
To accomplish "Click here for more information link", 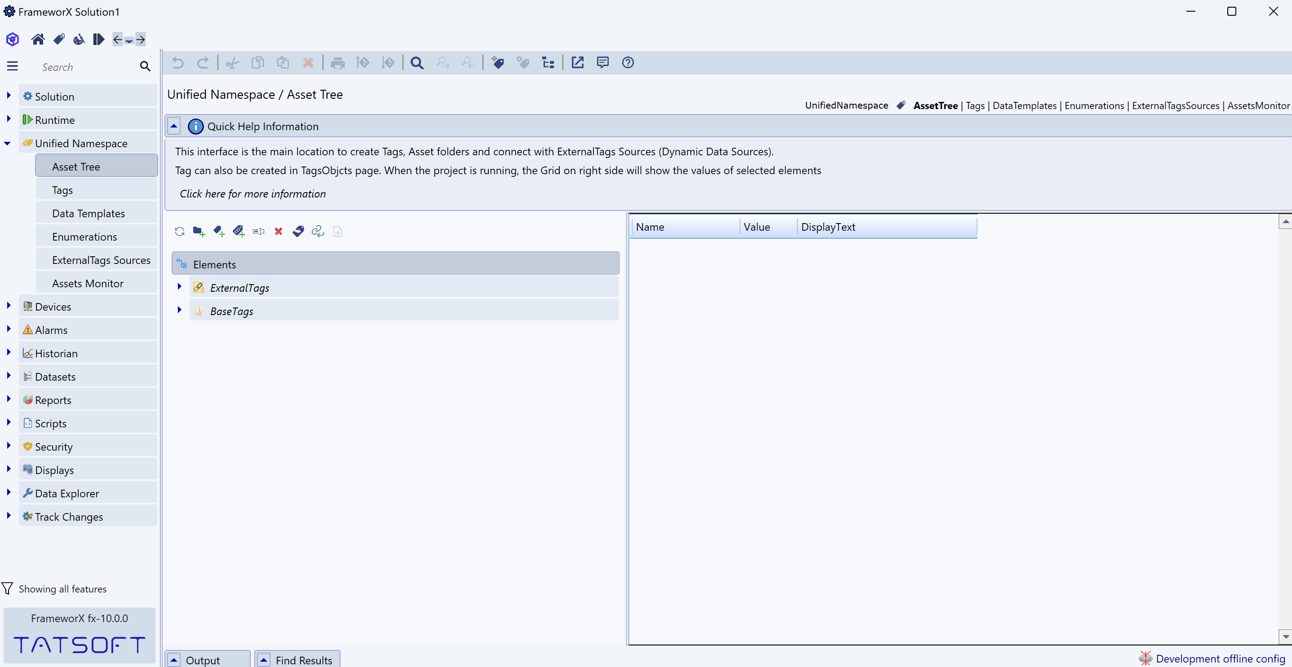I will point(253,194).
